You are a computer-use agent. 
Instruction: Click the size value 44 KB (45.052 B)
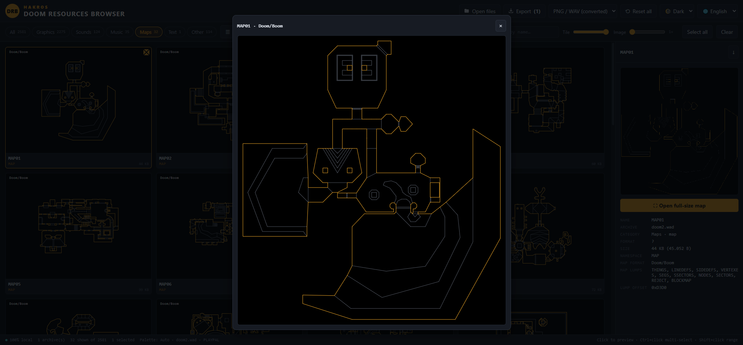671,248
